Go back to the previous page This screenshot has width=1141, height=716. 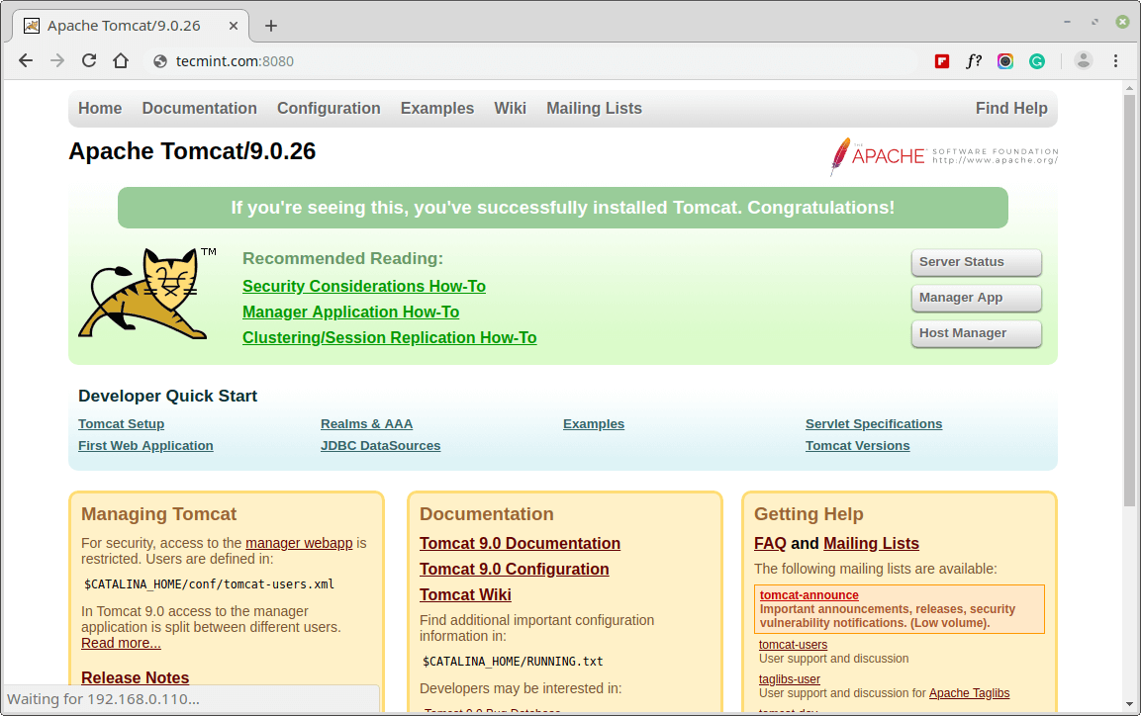pos(26,61)
